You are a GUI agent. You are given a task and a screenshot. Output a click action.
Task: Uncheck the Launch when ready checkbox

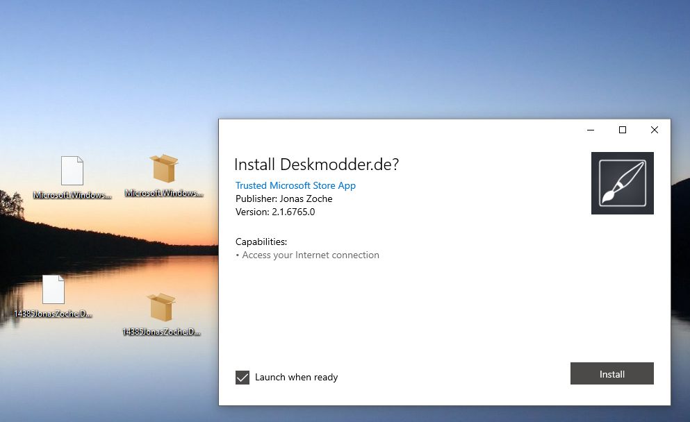[x=243, y=377]
